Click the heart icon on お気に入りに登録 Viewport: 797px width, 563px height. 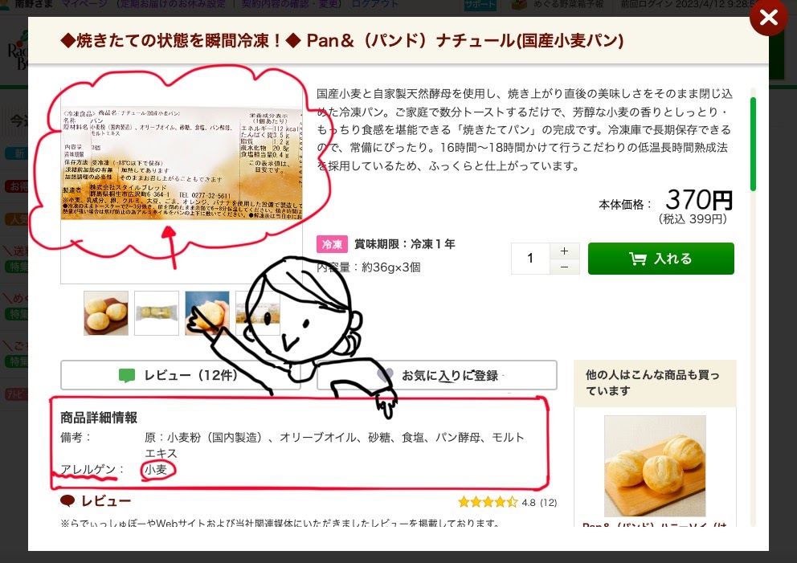tap(386, 375)
